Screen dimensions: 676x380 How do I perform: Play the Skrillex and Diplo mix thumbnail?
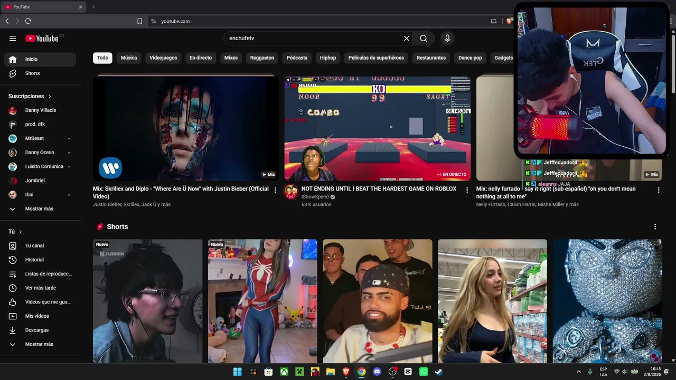point(185,128)
